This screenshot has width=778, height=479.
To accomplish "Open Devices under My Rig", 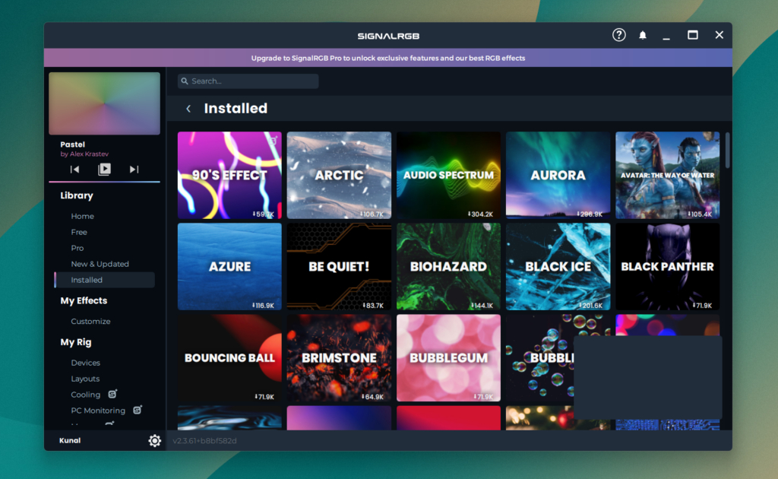I will 85,363.
